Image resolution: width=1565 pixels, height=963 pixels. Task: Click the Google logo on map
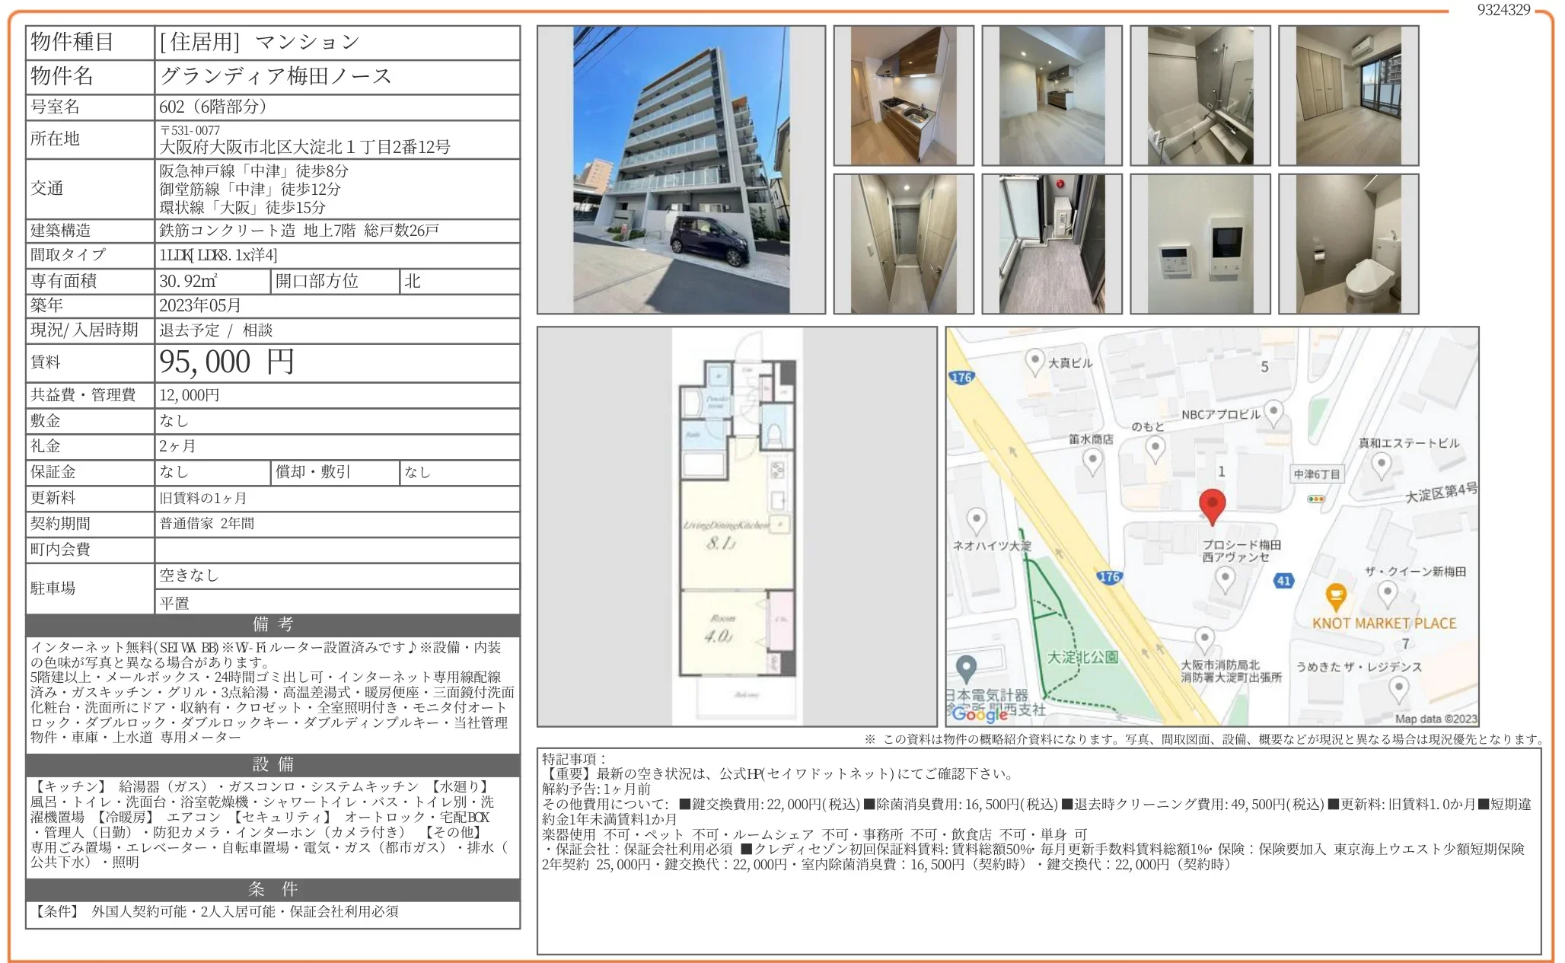[x=979, y=713]
